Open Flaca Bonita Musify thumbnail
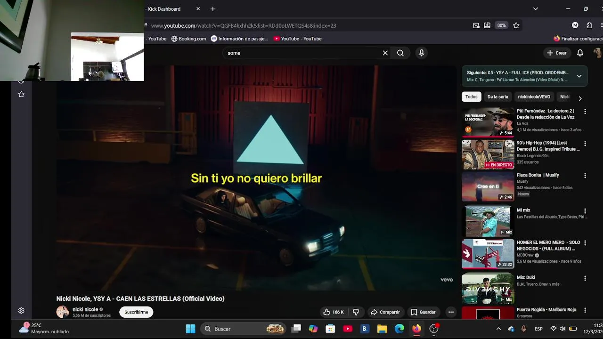603x339 pixels. click(488, 186)
